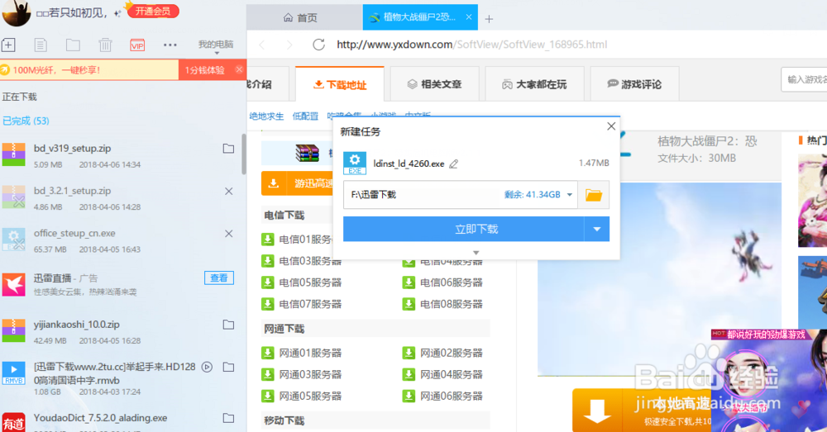Open a new browser tab
The height and width of the screenshot is (432, 827).
click(x=489, y=19)
